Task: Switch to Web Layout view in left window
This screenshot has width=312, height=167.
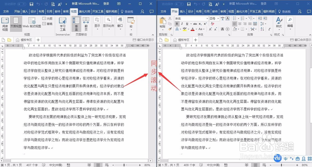Action: tap(32, 22)
